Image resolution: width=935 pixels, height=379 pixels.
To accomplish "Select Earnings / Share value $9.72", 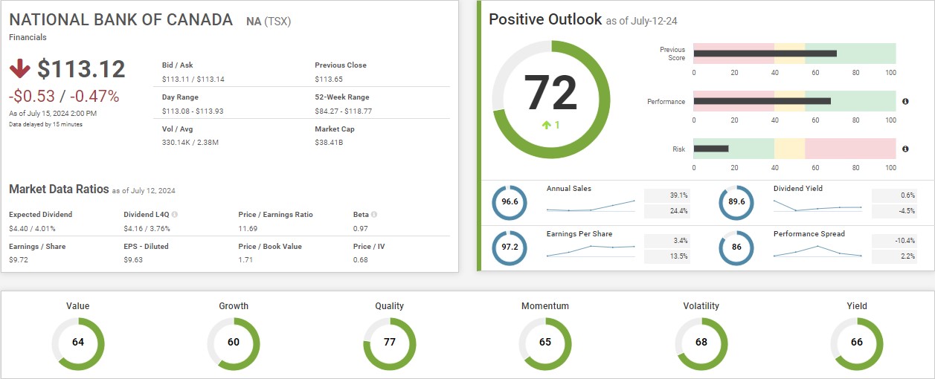I will 19,260.
